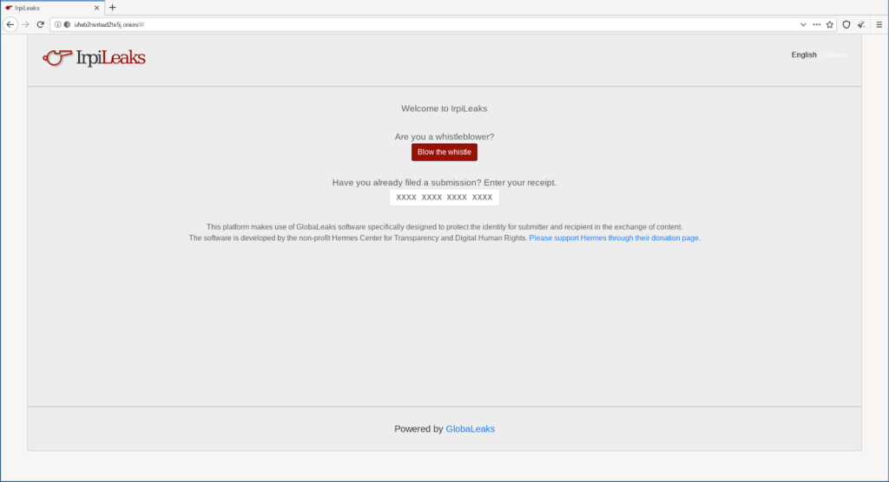The width and height of the screenshot is (889, 482).
Task: Click the onion circuit icon in the address bar
Action: click(x=68, y=24)
